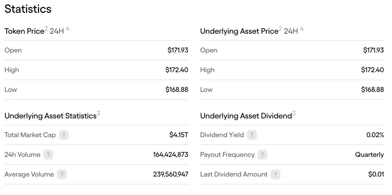Click the Statistics section heading
The width and height of the screenshot is (392, 195).
[x=28, y=9]
